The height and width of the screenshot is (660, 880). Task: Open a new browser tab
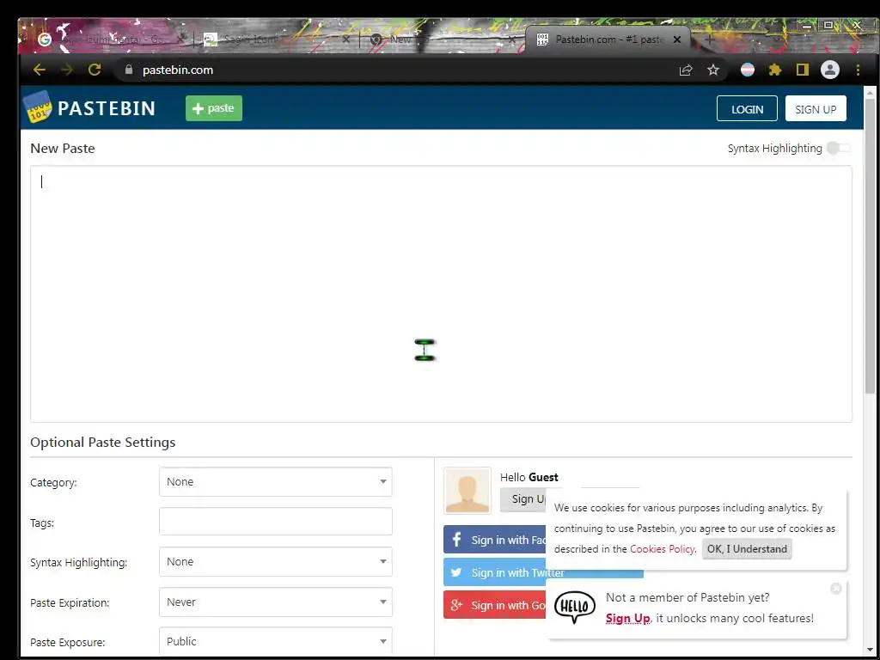[709, 40]
